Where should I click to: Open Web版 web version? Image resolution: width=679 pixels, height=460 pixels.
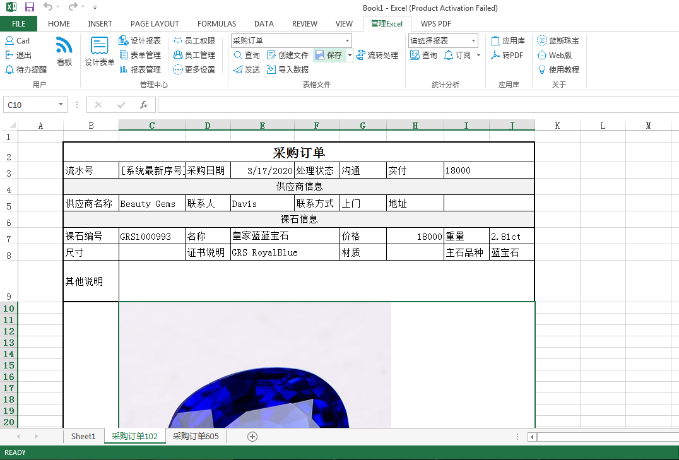click(x=555, y=55)
